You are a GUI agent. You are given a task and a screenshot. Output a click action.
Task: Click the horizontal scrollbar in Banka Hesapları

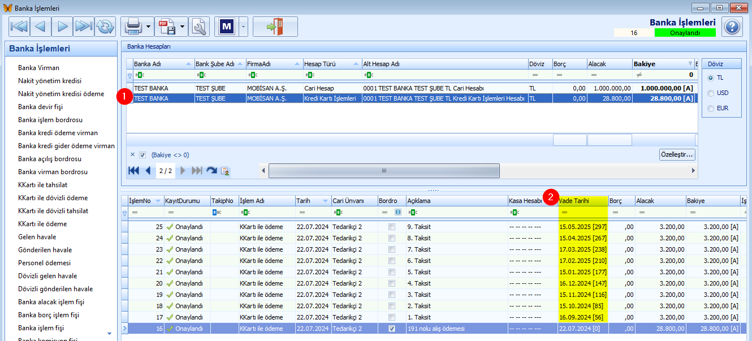click(384, 171)
